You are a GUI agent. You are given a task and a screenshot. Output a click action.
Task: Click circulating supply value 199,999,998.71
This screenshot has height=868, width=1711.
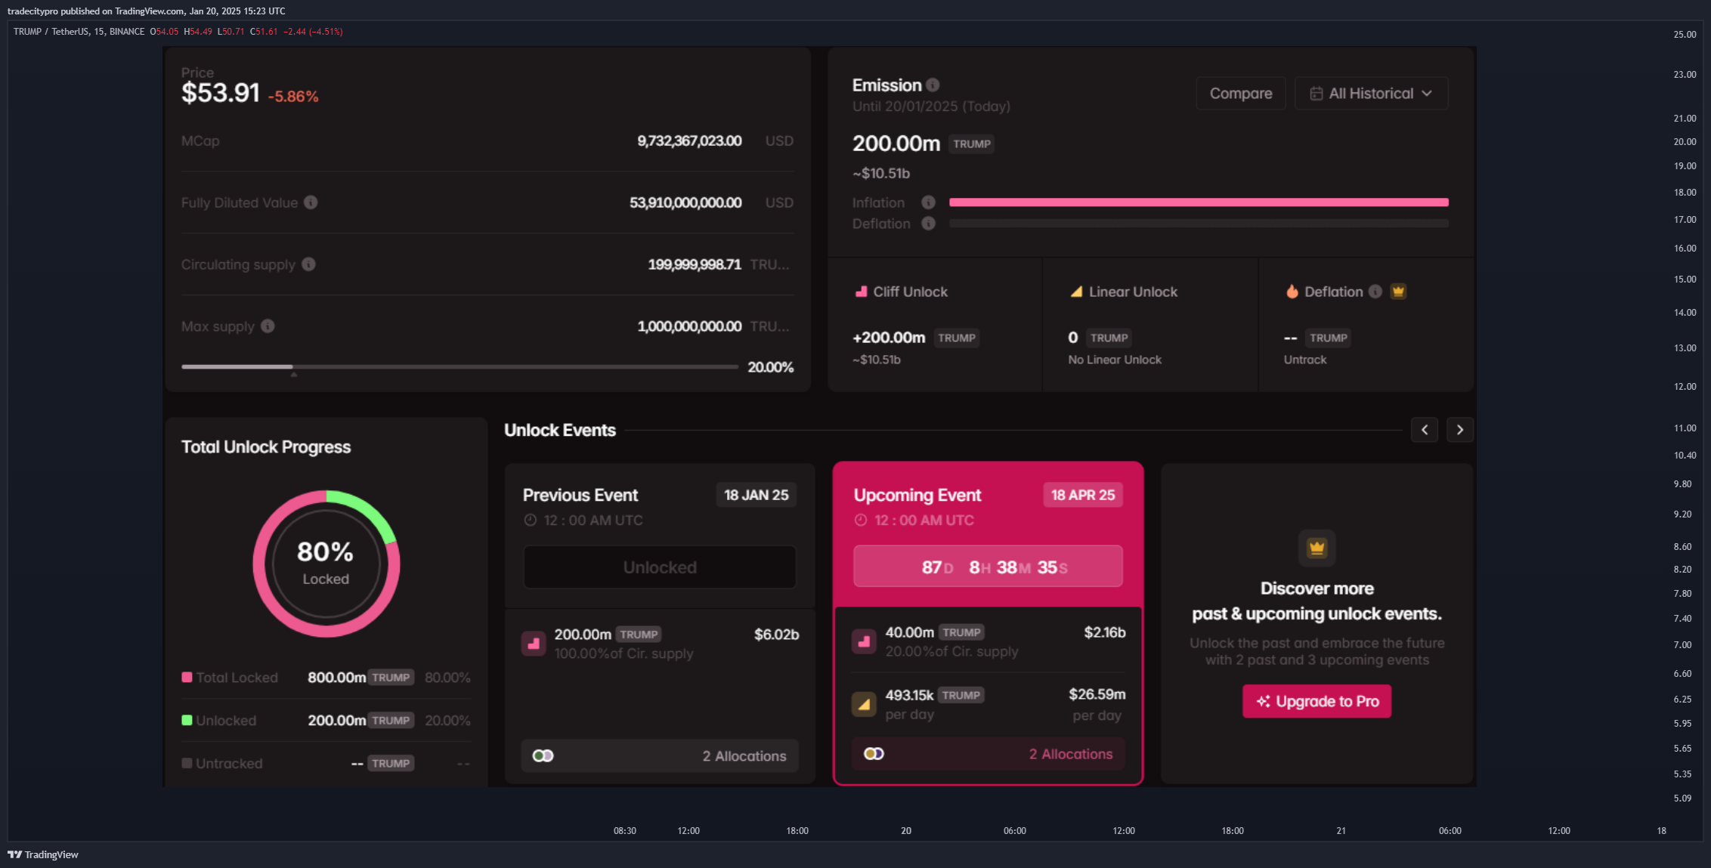pos(695,265)
